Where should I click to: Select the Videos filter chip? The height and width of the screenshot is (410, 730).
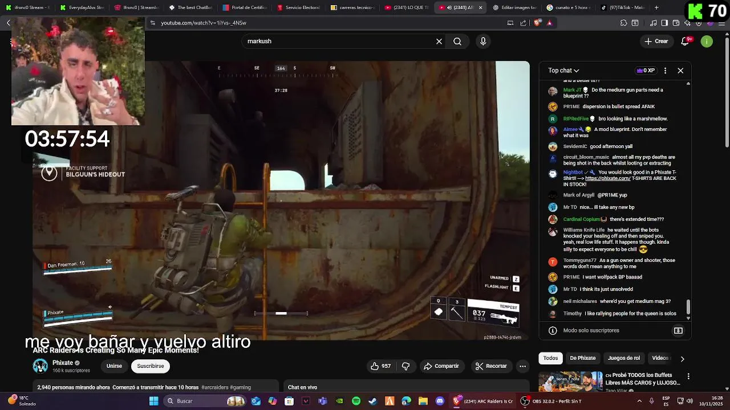pos(660,358)
